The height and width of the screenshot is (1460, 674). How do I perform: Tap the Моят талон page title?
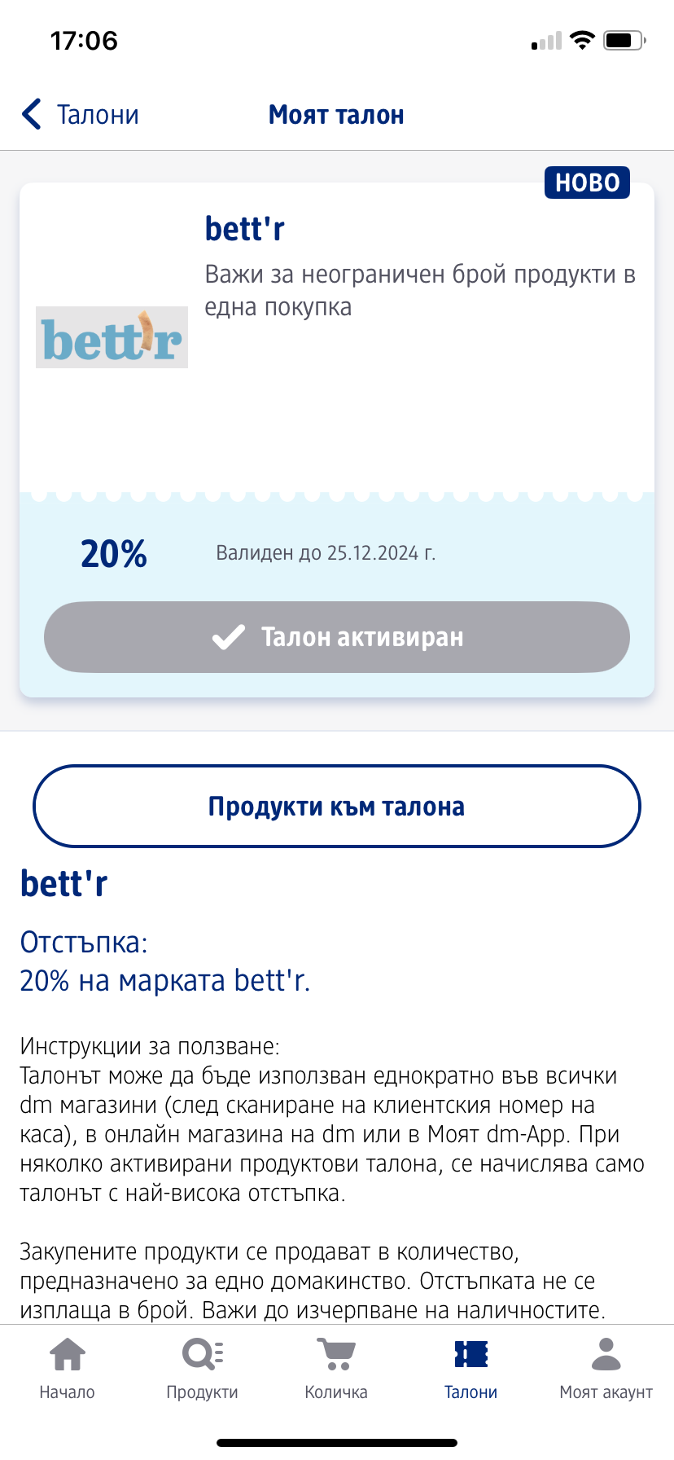pos(336,115)
